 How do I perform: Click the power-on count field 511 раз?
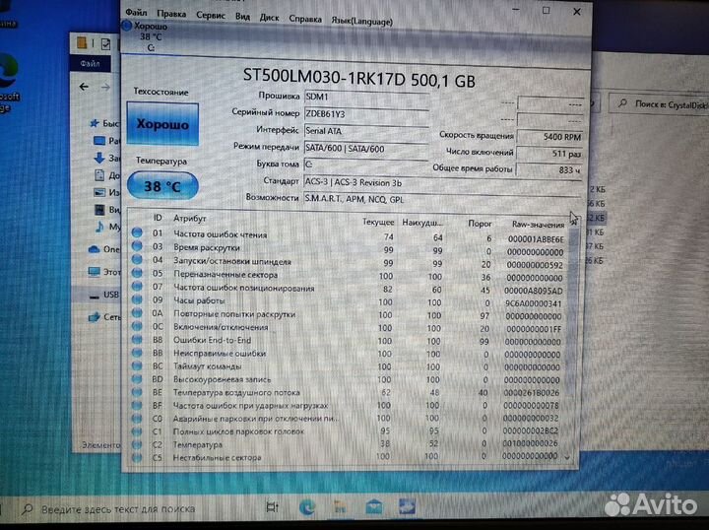coord(549,154)
